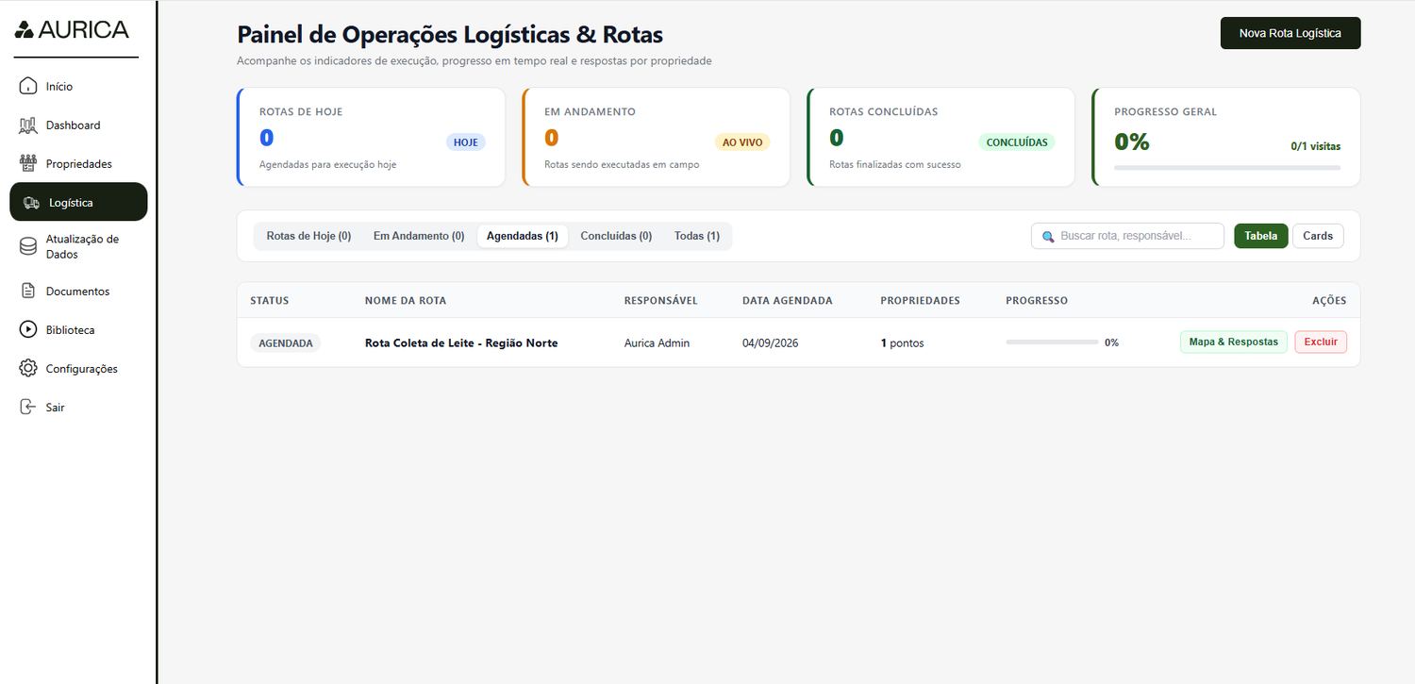Open the Biblioteca sidebar entry
Screen dimensions: 1415x684
pos(78,329)
